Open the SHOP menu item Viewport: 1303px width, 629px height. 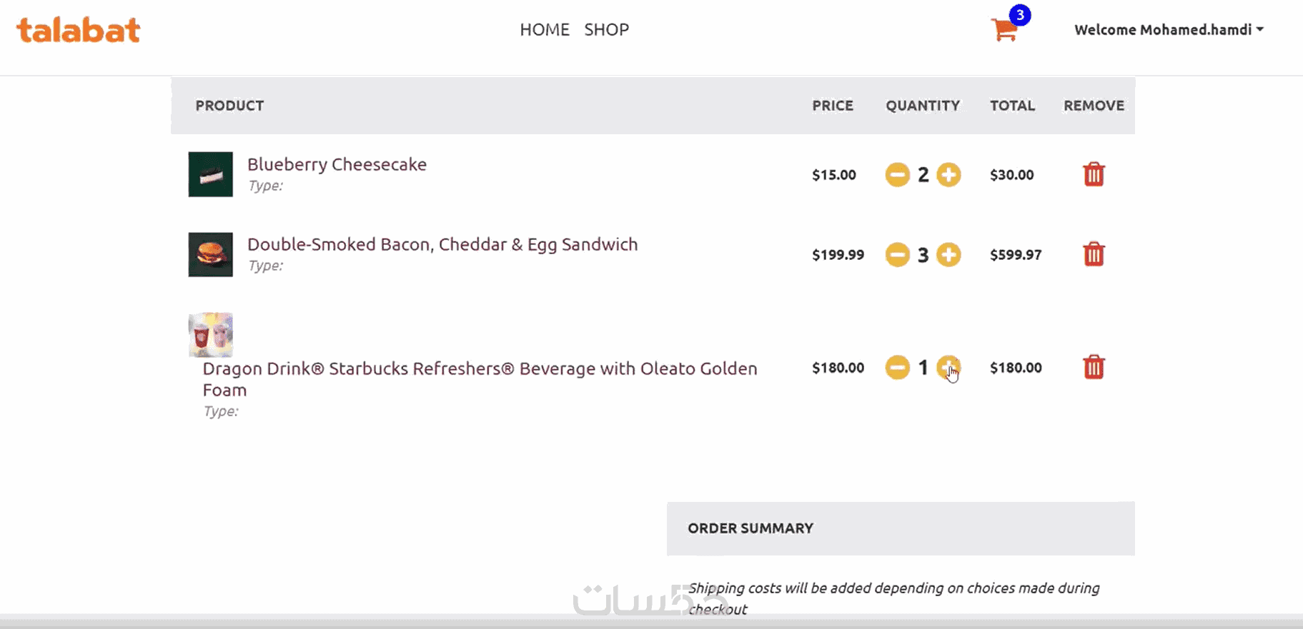tap(606, 30)
